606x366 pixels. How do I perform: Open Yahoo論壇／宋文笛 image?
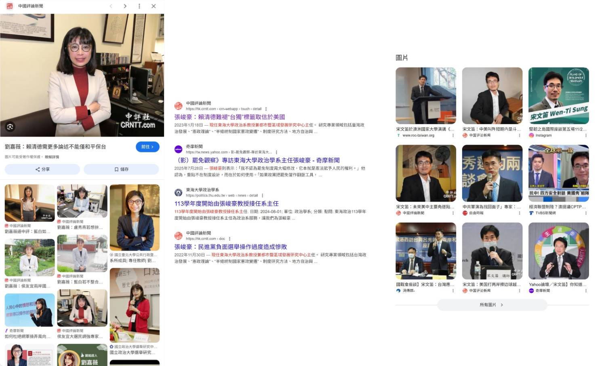(559, 251)
